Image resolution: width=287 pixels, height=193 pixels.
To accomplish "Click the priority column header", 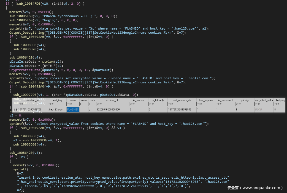I will (244, 100).
